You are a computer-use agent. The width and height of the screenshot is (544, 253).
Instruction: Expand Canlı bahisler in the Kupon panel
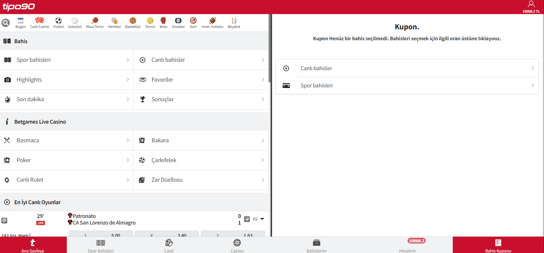pos(407,68)
